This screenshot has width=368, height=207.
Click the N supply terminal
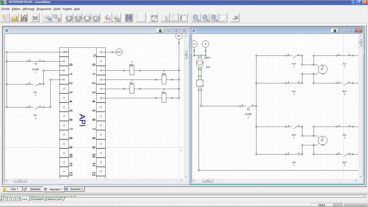pyautogui.click(x=206, y=44)
